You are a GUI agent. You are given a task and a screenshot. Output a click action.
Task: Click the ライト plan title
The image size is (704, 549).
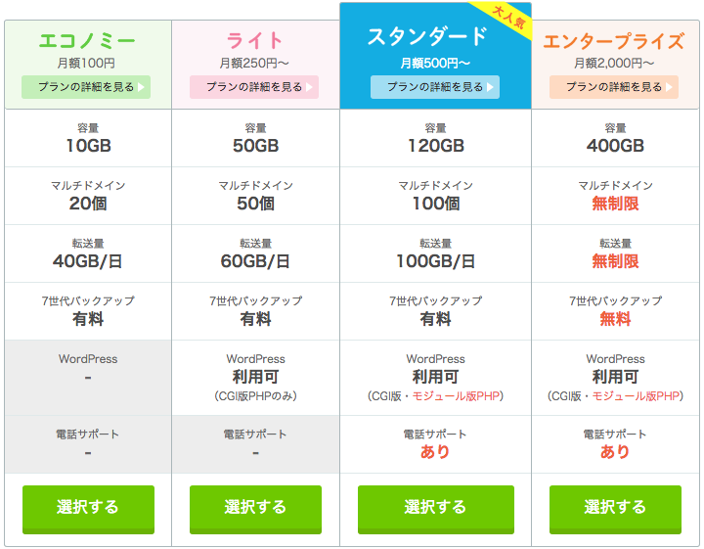255,41
